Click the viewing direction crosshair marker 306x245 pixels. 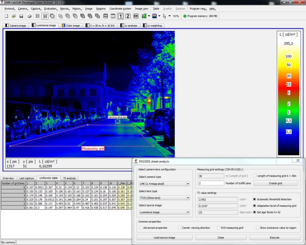click(117, 121)
